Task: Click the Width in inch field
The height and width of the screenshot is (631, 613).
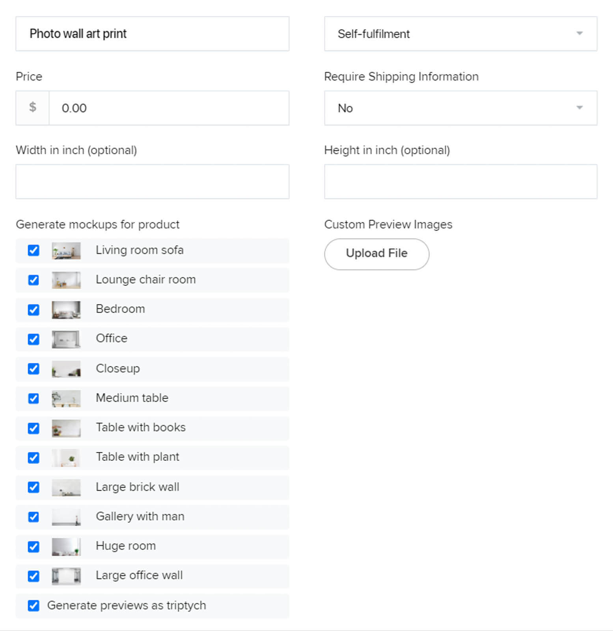Action: tap(152, 182)
